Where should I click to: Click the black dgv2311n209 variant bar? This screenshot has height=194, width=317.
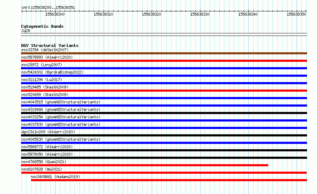coord(164,135)
